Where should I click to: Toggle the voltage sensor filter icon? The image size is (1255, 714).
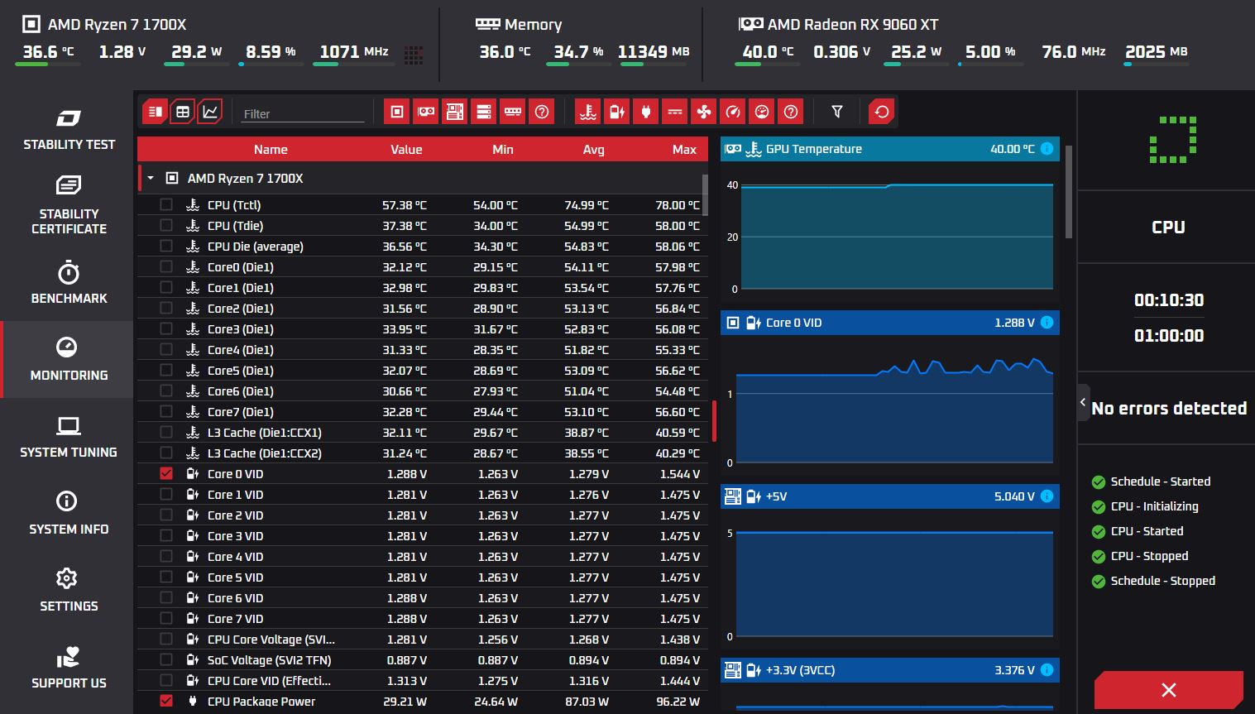pyautogui.click(x=617, y=112)
